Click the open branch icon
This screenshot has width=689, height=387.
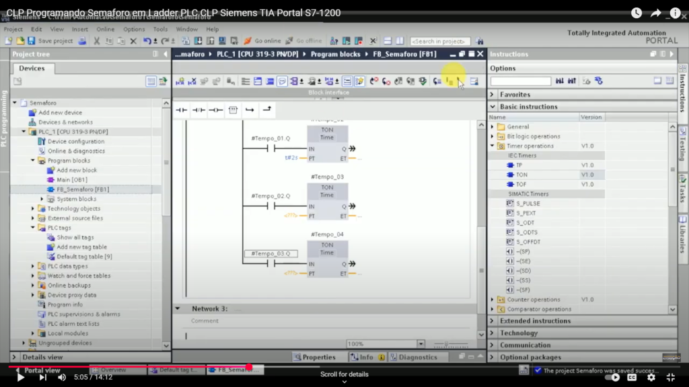click(x=250, y=110)
